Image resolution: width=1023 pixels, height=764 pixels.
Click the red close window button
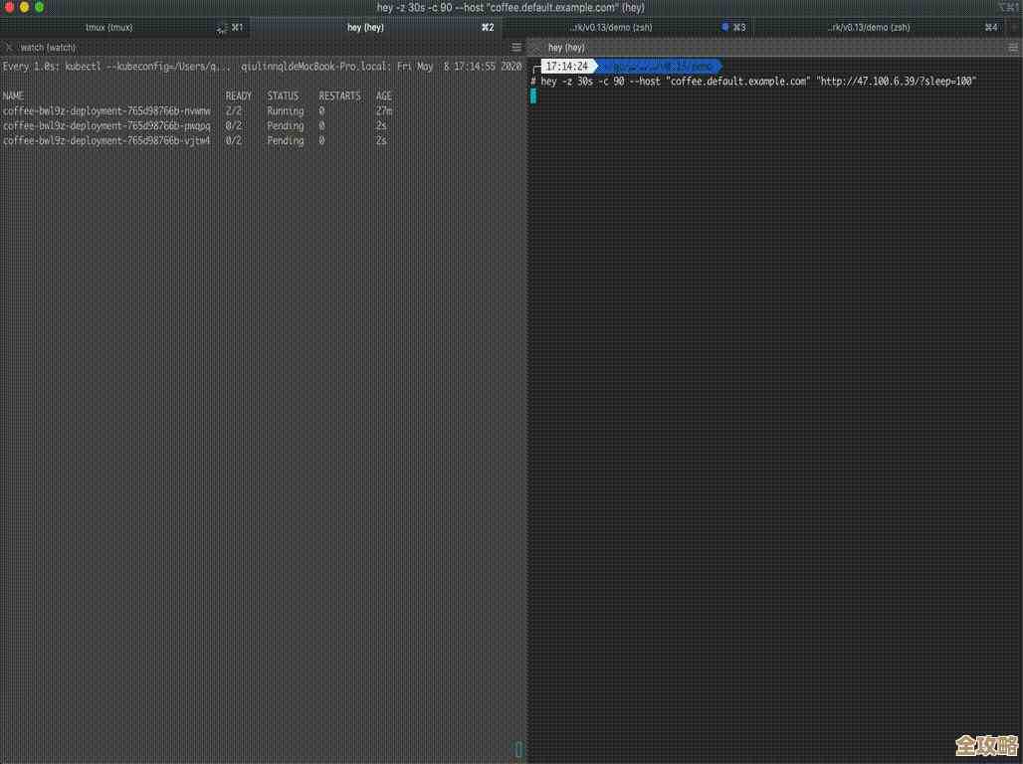pyautogui.click(x=10, y=7)
